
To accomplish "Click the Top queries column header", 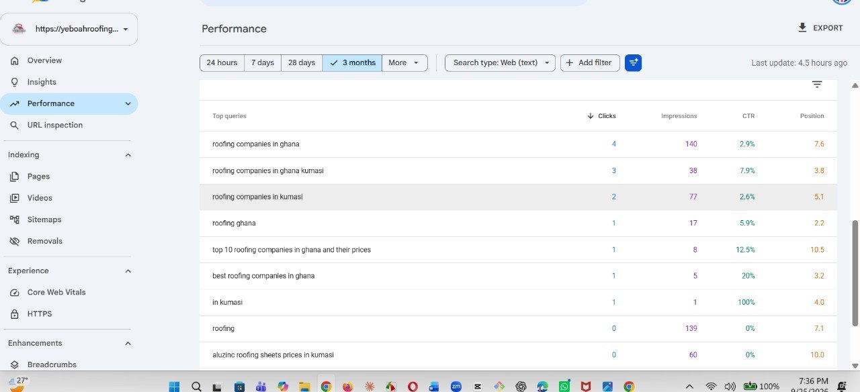I will (229, 116).
